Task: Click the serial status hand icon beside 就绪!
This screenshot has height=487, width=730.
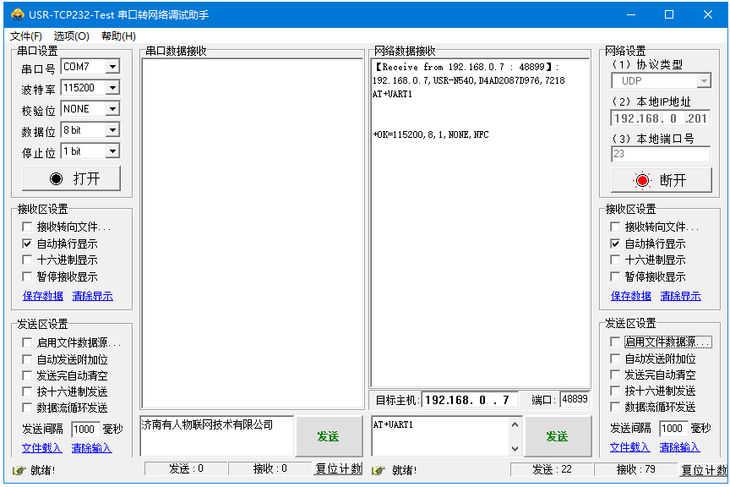Action: tap(19, 470)
